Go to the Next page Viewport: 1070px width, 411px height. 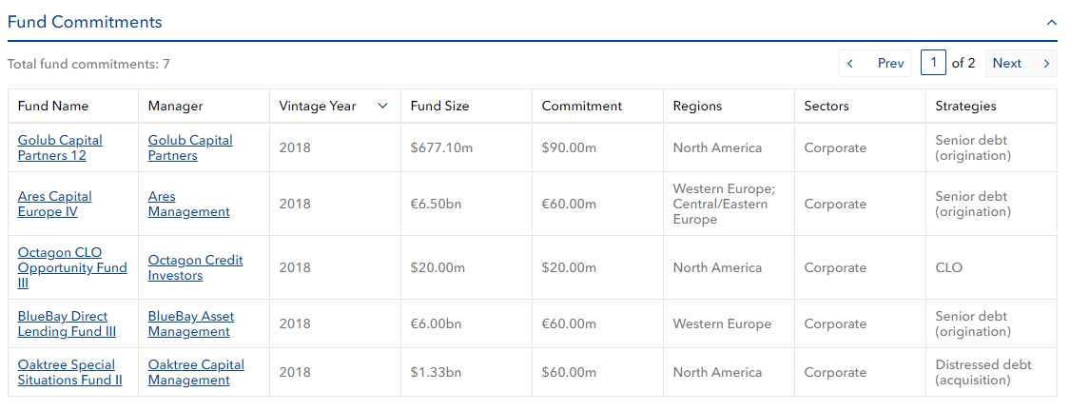point(1021,64)
